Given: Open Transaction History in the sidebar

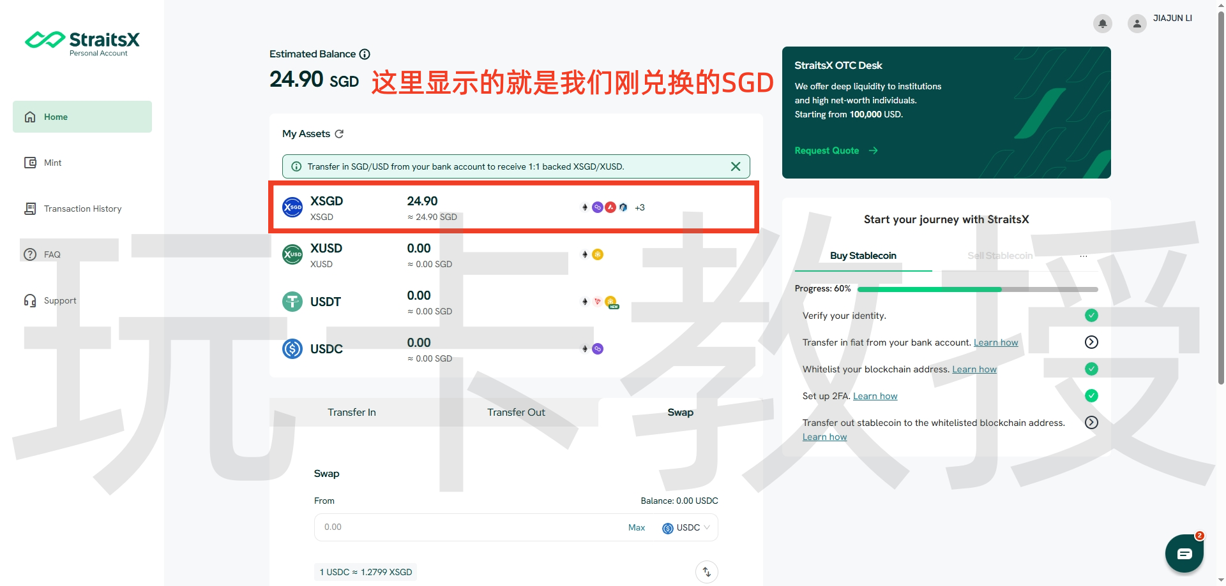Looking at the screenshot, I should [x=82, y=209].
